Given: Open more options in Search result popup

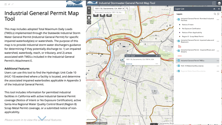Looking at the screenshot, I should coord(157,64).
